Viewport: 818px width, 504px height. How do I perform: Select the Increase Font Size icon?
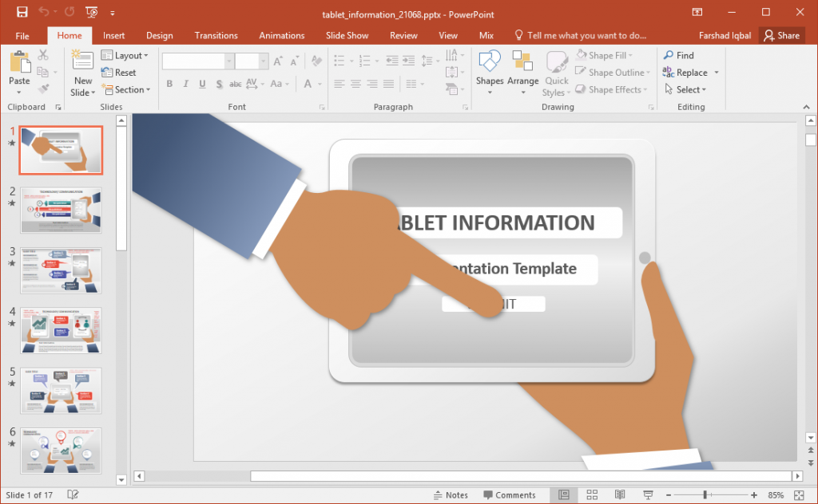[277, 60]
